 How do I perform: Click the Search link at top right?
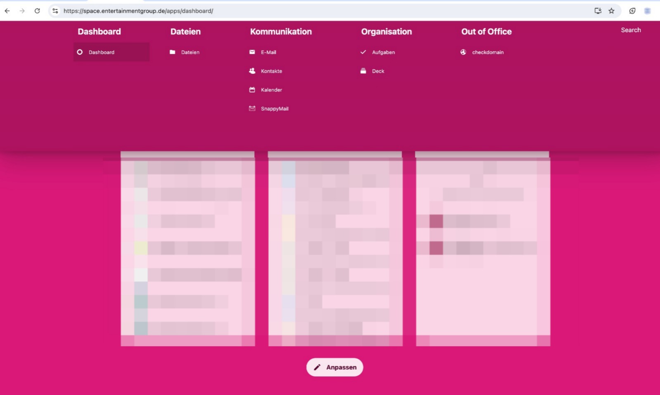coord(631,30)
